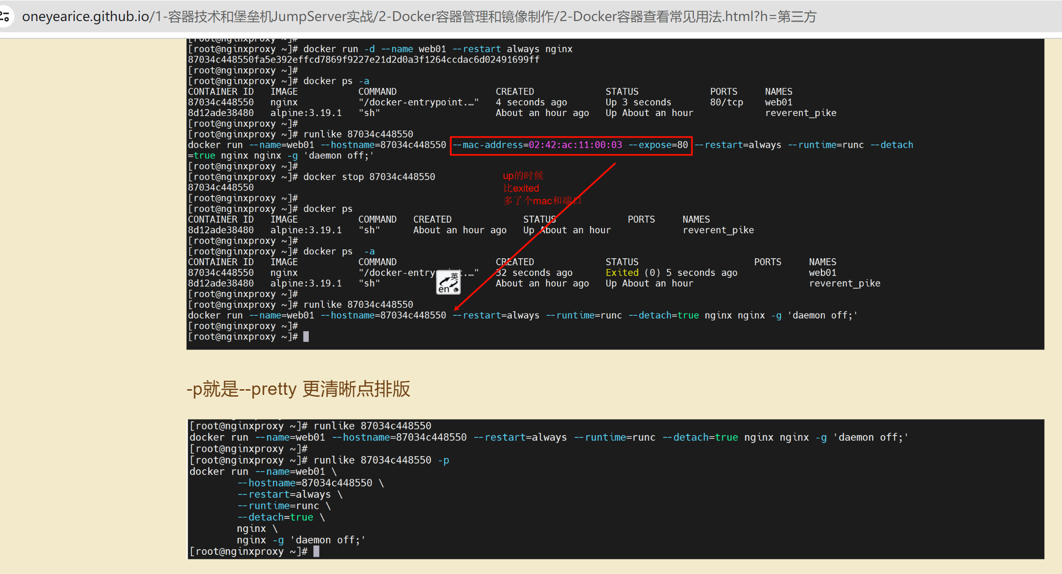Click the indented '--restart=always \' line
Screen dimensions: 1062x574
tap(290, 494)
